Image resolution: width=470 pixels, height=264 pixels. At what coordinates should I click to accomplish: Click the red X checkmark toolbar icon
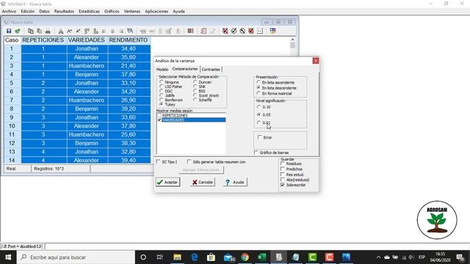(225, 31)
